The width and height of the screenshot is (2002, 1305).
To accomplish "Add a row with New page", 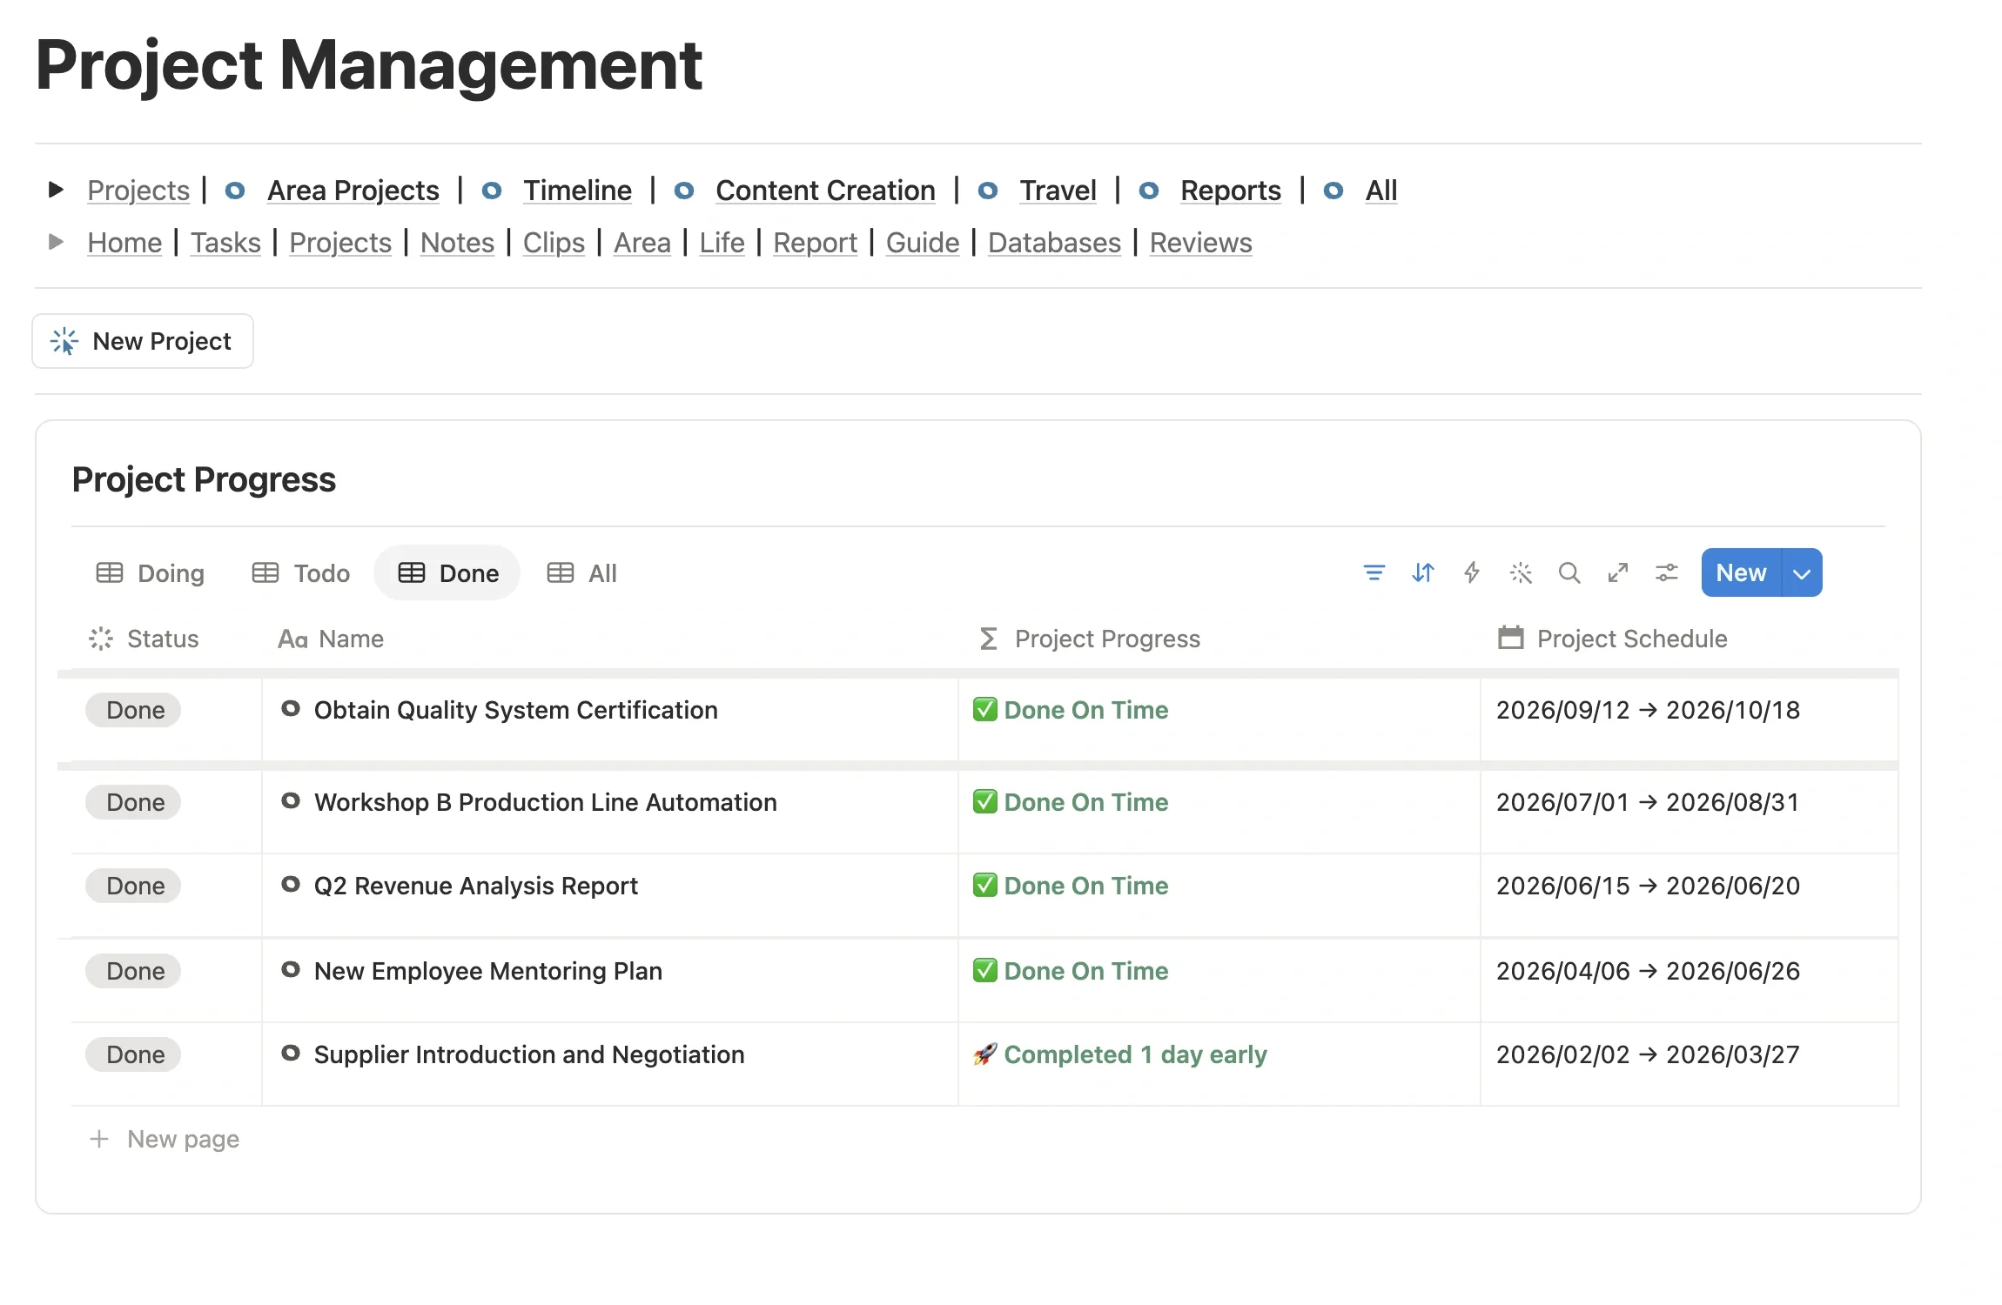I will [165, 1139].
